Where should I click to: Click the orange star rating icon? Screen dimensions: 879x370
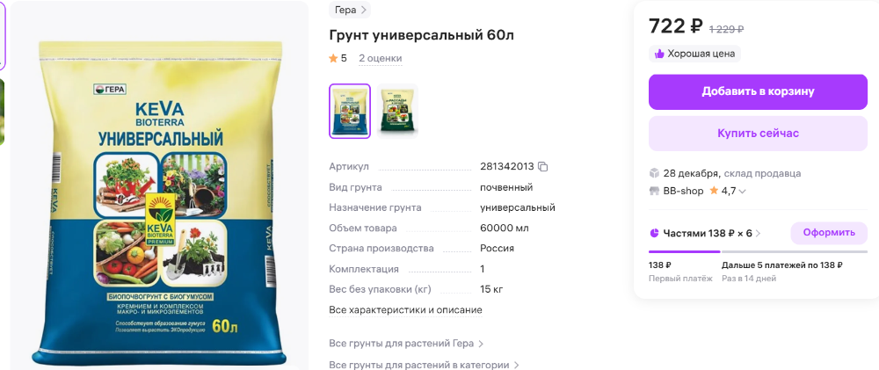333,58
